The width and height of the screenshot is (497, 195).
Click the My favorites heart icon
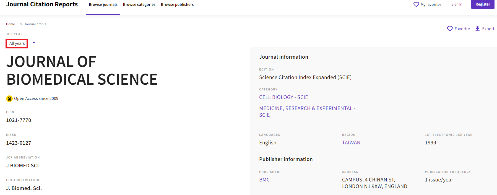[416, 4]
